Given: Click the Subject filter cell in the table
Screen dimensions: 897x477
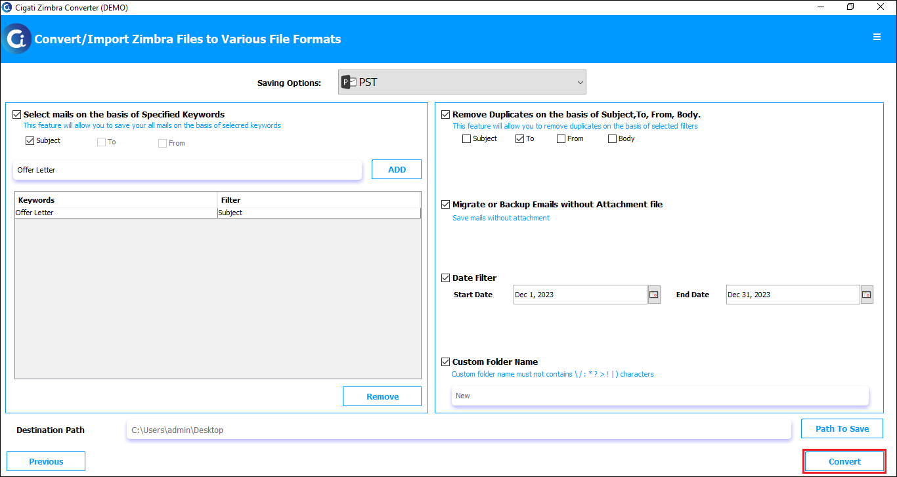Looking at the screenshot, I should [319, 213].
